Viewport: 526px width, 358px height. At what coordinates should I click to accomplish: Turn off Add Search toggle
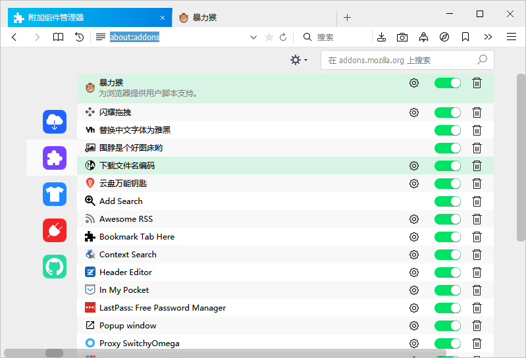coord(448,201)
